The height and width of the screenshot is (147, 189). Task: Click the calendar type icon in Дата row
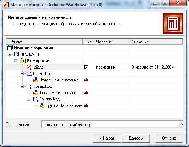[86, 67]
